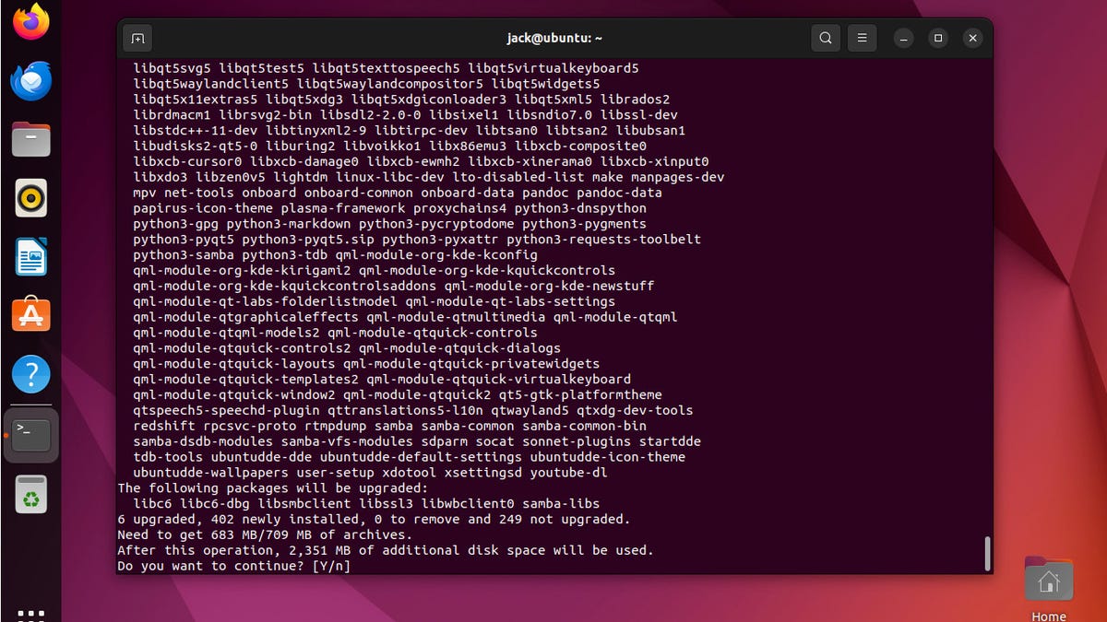Click the 'libqt5virtualkeyboard5' package name
The image size is (1107, 622).
coord(553,68)
